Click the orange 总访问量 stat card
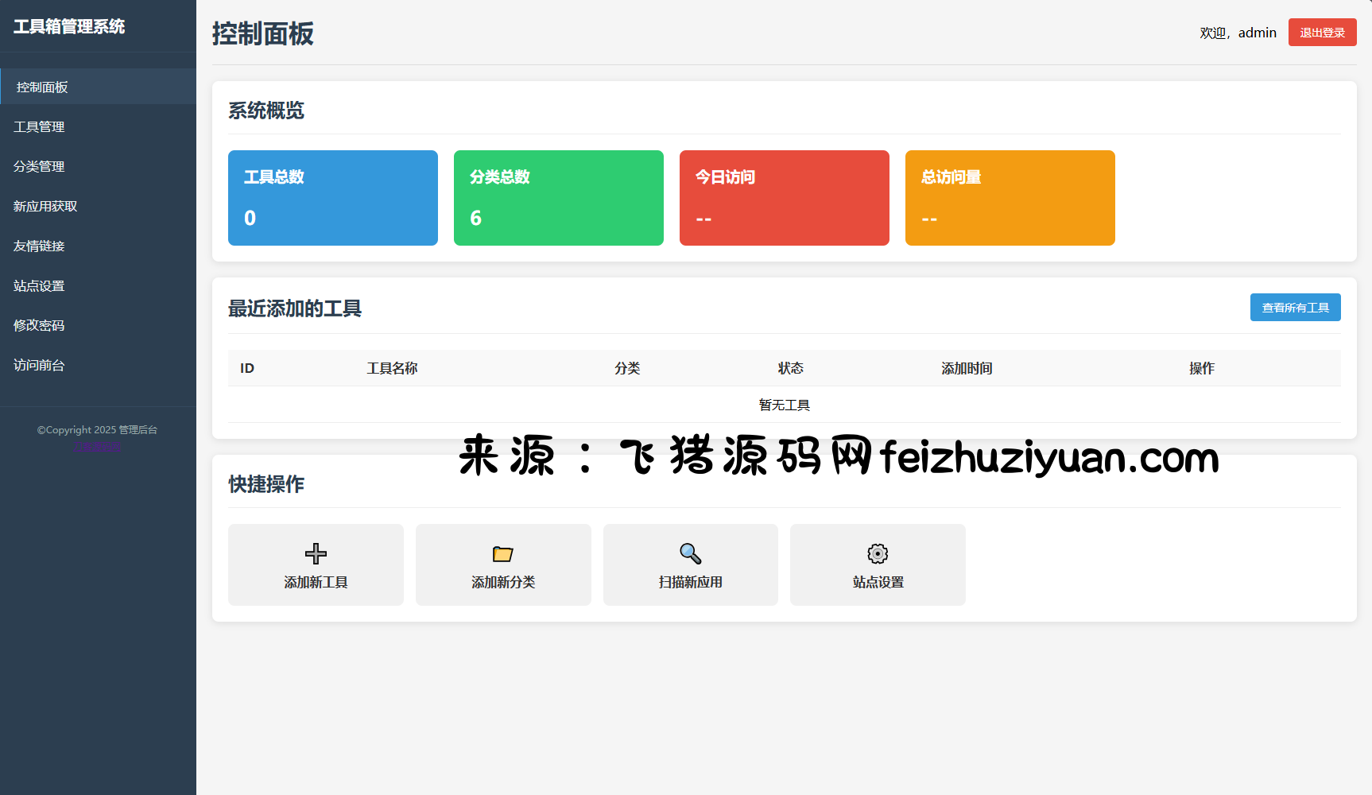The image size is (1372, 795). (1010, 198)
